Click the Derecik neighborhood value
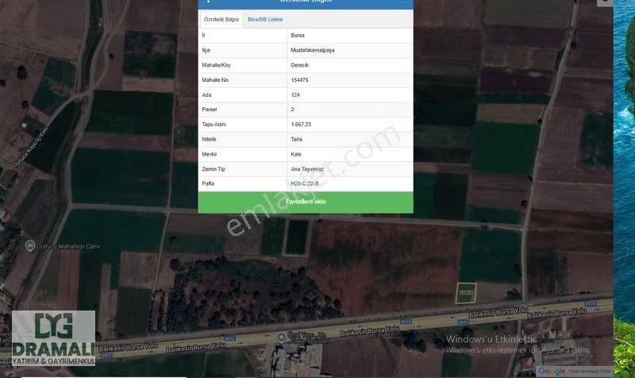 coord(299,65)
